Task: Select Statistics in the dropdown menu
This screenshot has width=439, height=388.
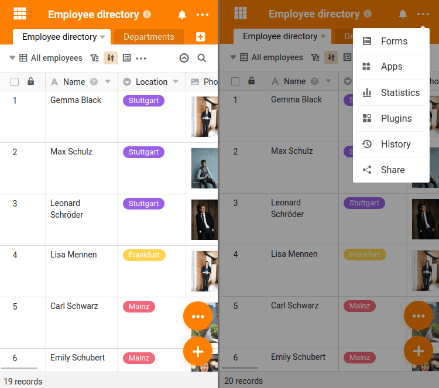Action: pos(400,92)
